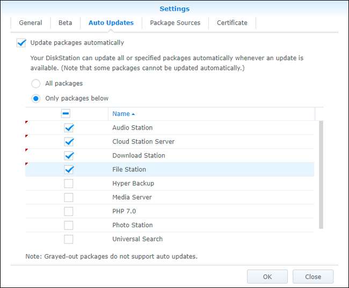Enable auto update for Hyper Backup
The height and width of the screenshot is (288, 349).
coord(69,184)
